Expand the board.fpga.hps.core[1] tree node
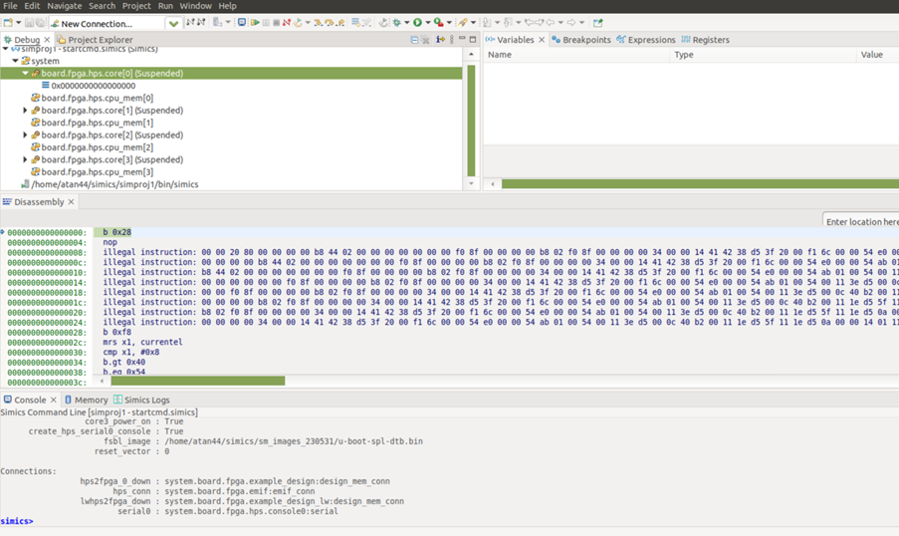The width and height of the screenshot is (899, 536). tap(25, 111)
